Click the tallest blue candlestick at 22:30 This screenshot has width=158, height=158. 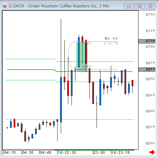pos(61,100)
